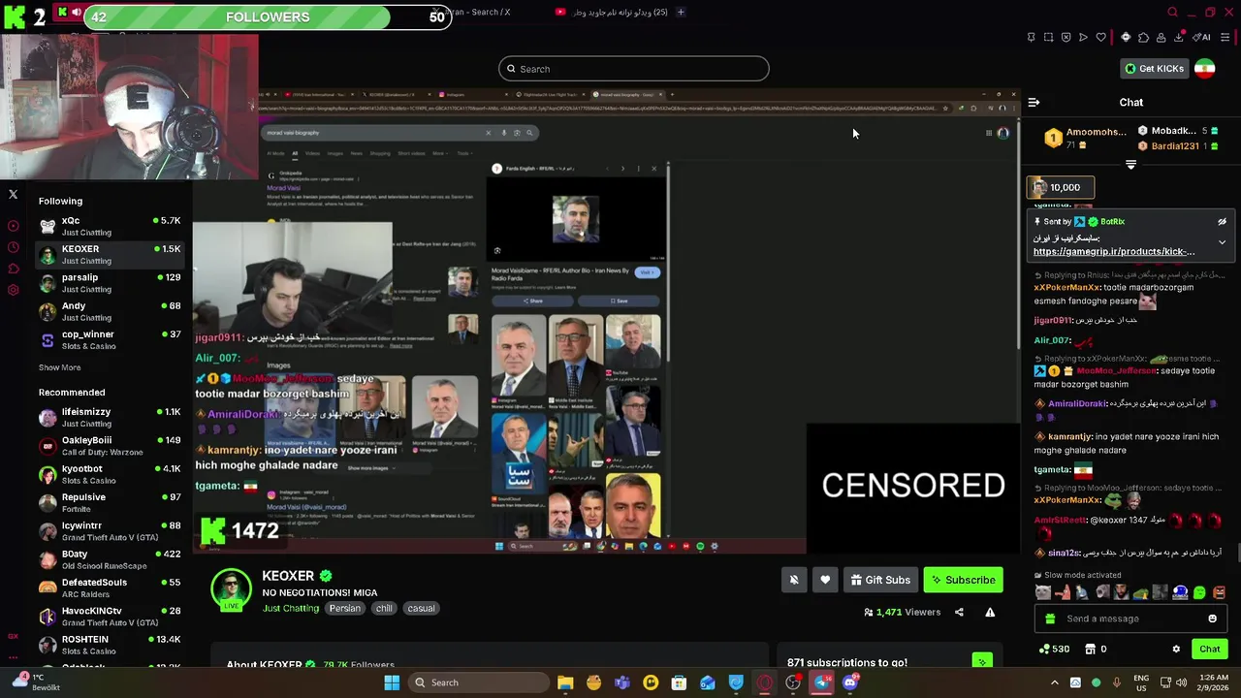The image size is (1241, 698).
Task: Click the Windows Start button
Action: 392,682
